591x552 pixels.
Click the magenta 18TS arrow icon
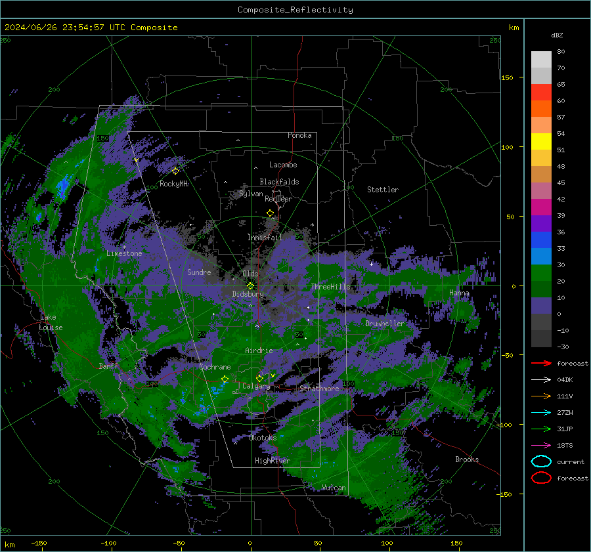point(541,446)
